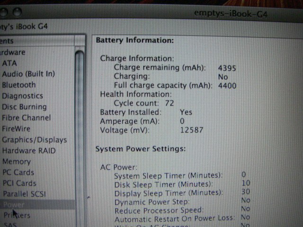303x227 pixels.
Task: Click the Full charge capacity value 4400
Action: (227, 86)
